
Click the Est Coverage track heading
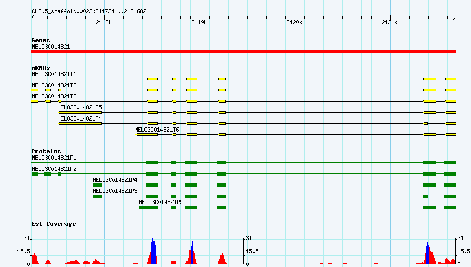[x=53, y=224]
